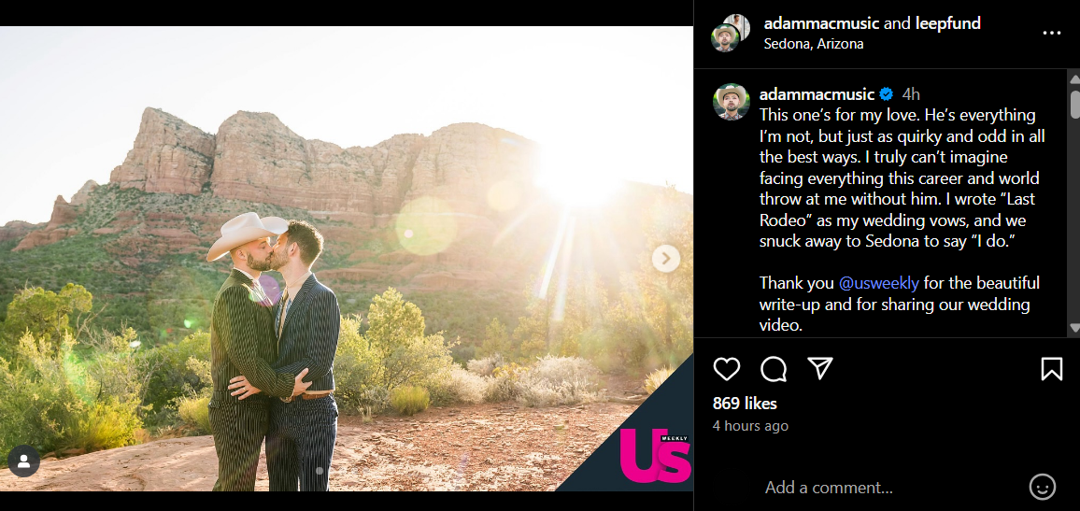This screenshot has height=511, width=1080.
Task: Open header profile avatar pair
Action: (730, 33)
